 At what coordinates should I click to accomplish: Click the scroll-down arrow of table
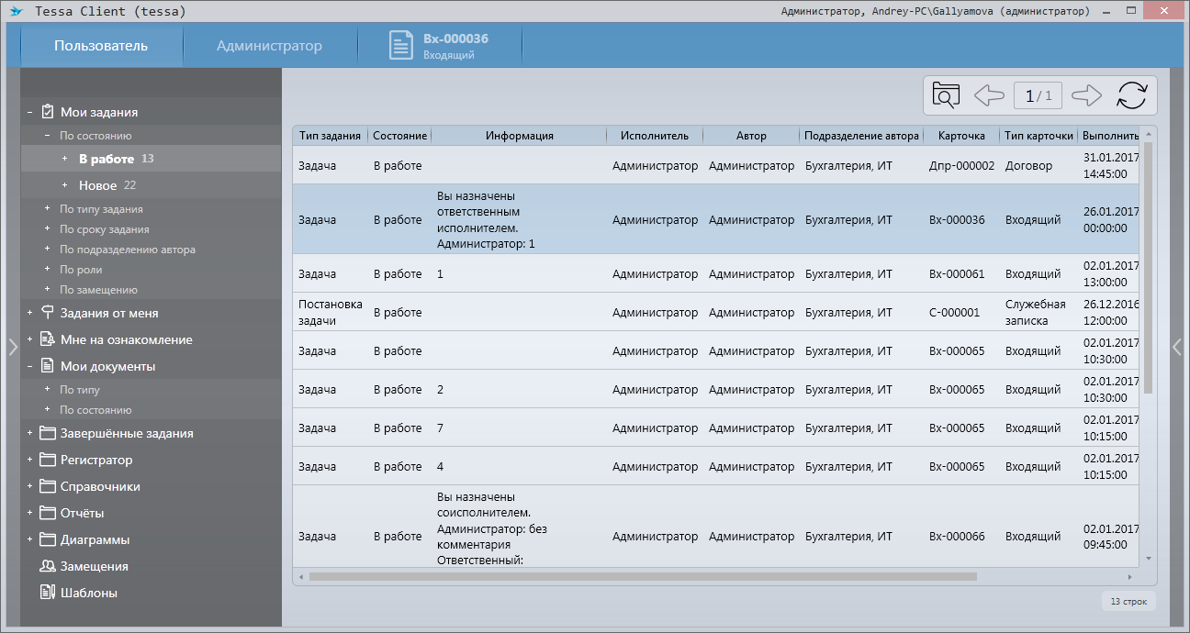click(x=1148, y=558)
